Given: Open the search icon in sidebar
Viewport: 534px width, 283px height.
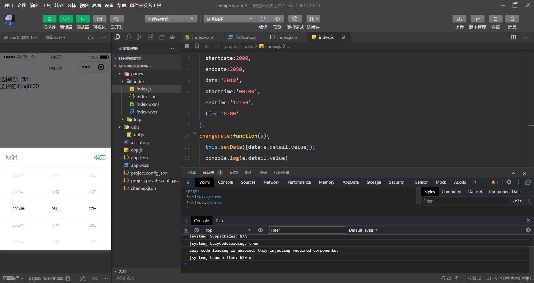Looking at the screenshot, I should (128, 37).
